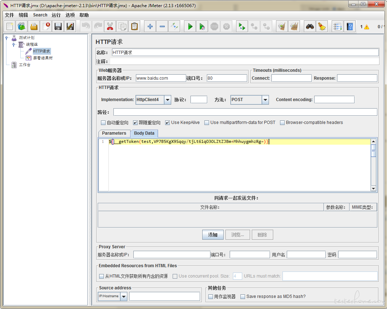The height and width of the screenshot is (309, 387).
Task: Click the Cut scissors icon
Action: [x=110, y=26]
